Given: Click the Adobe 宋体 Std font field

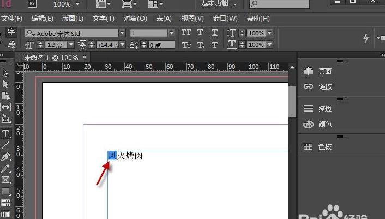Looking at the screenshot, I should pos(71,33).
